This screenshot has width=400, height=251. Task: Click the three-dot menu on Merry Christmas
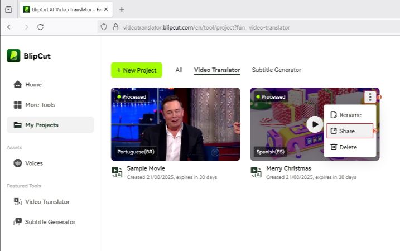[370, 97]
